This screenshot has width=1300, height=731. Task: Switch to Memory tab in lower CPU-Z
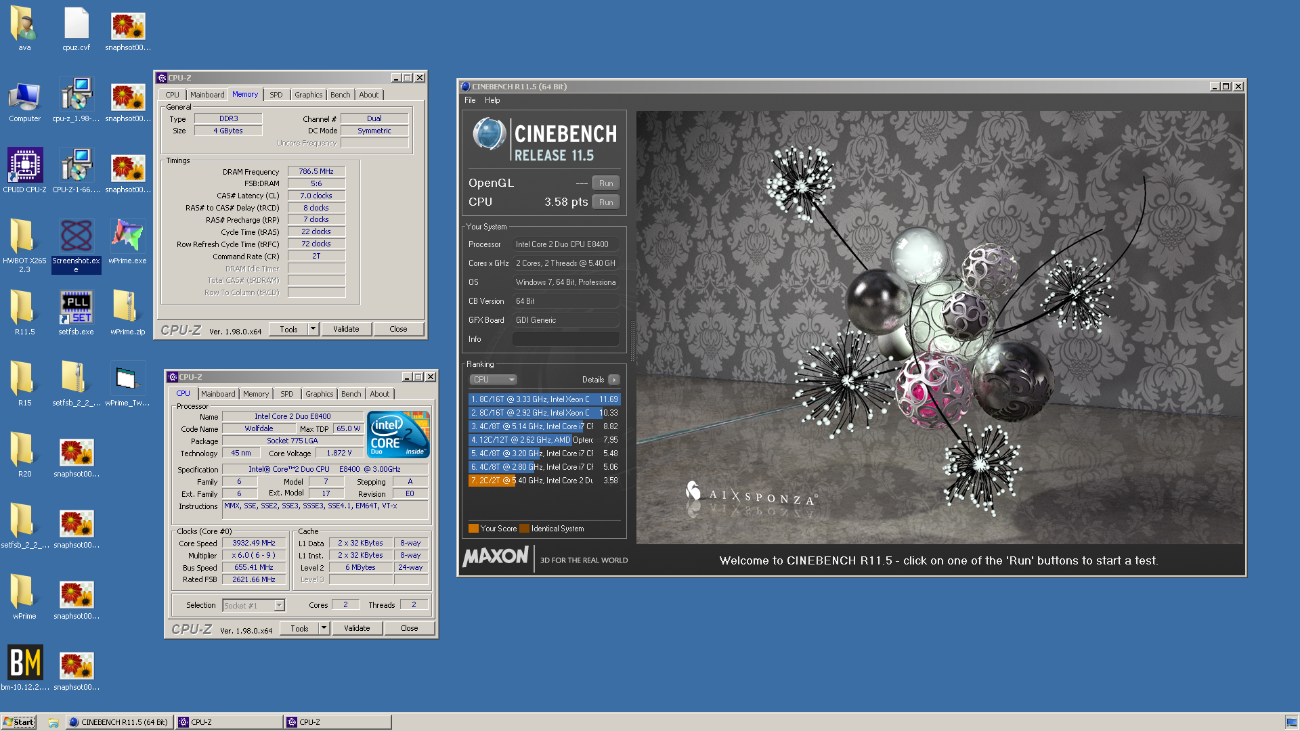tap(256, 394)
